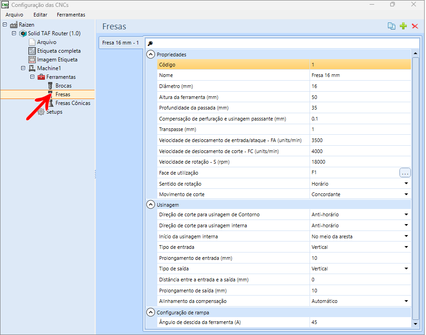This screenshot has width=426, height=335.
Task: Add a new fresa with green plus
Action: pyautogui.click(x=403, y=26)
